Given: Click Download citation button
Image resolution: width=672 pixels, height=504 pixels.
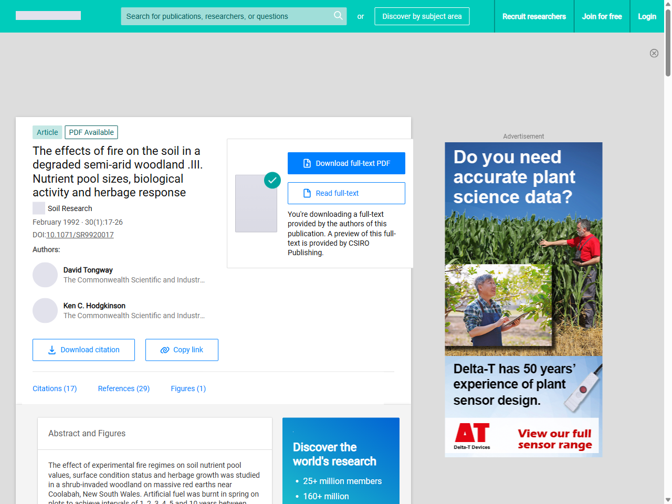Looking at the screenshot, I should tap(83, 350).
